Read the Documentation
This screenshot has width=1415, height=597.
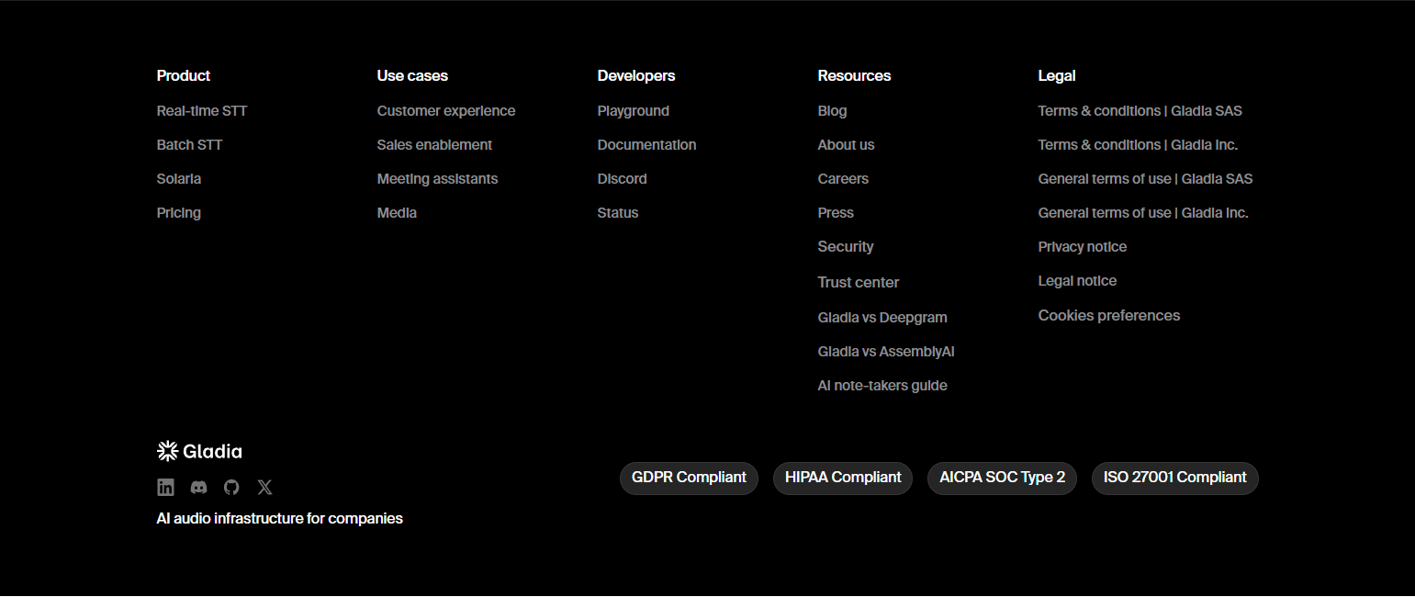pyautogui.click(x=646, y=144)
